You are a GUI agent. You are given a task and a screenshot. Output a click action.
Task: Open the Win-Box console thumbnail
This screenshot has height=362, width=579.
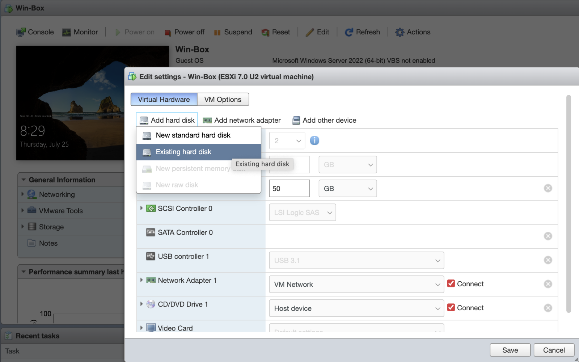93,103
